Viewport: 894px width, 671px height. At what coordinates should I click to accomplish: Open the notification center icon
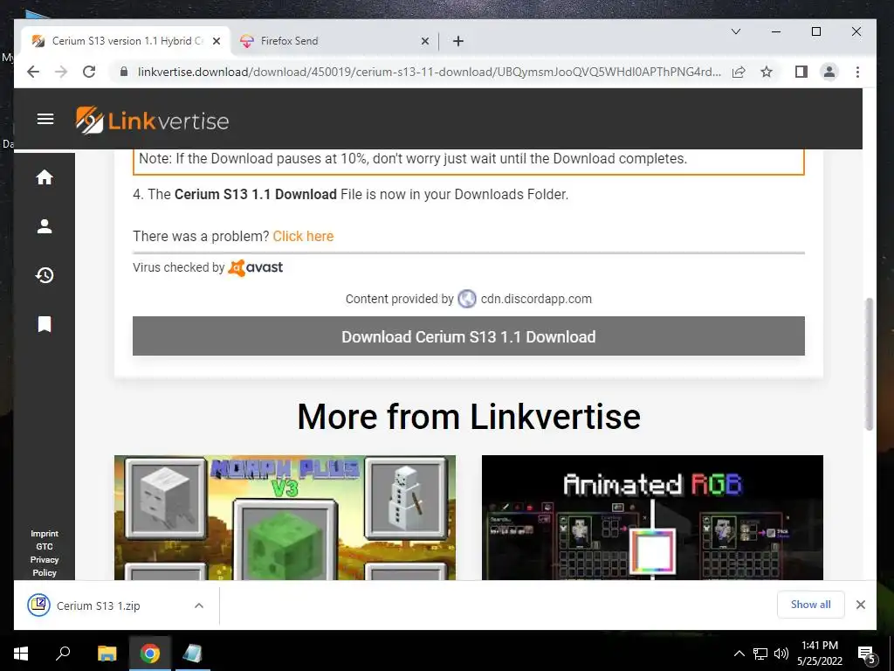(867, 654)
